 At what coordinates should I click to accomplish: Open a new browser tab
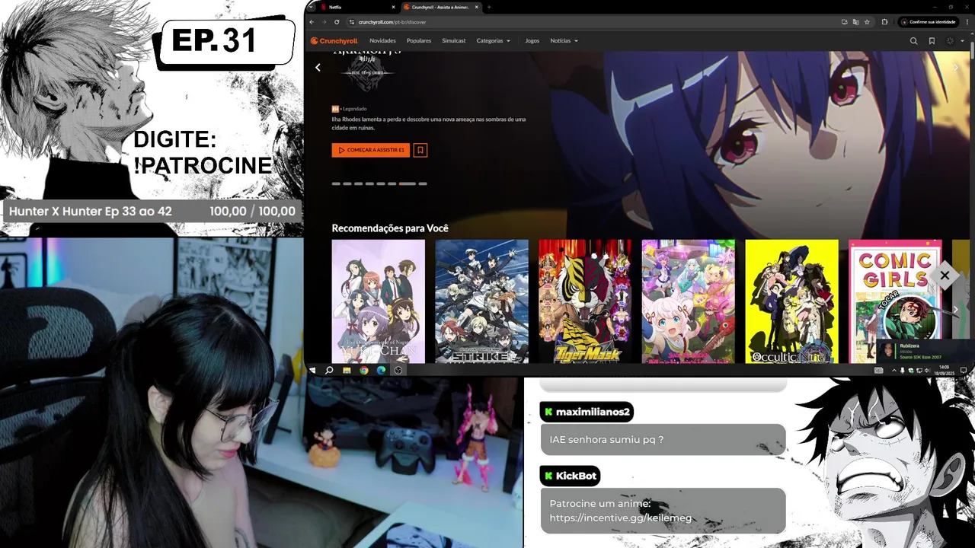click(x=489, y=7)
